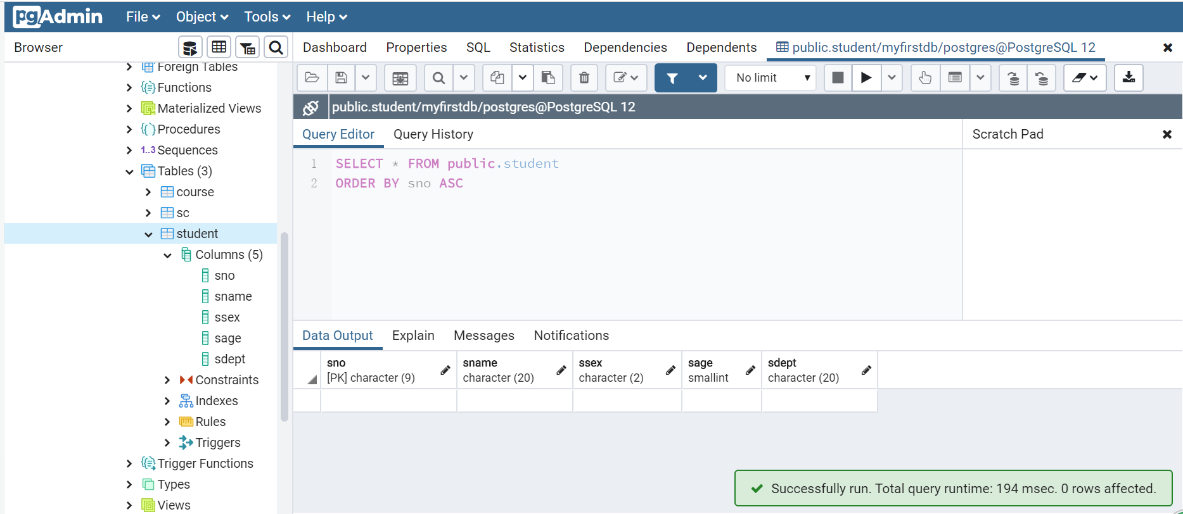The image size is (1183, 514).
Task: Click the Browser Search Objects magnifier icon
Action: [x=276, y=47]
